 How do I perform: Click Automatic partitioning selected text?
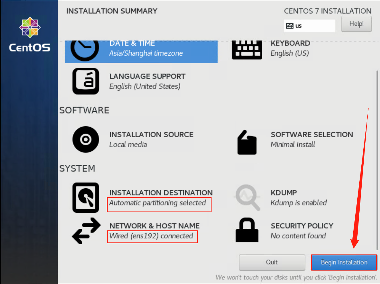click(x=158, y=203)
